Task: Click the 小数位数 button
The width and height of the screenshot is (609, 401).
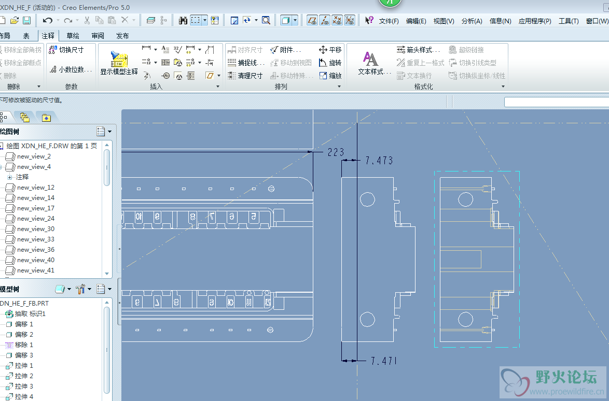Action: [x=71, y=69]
